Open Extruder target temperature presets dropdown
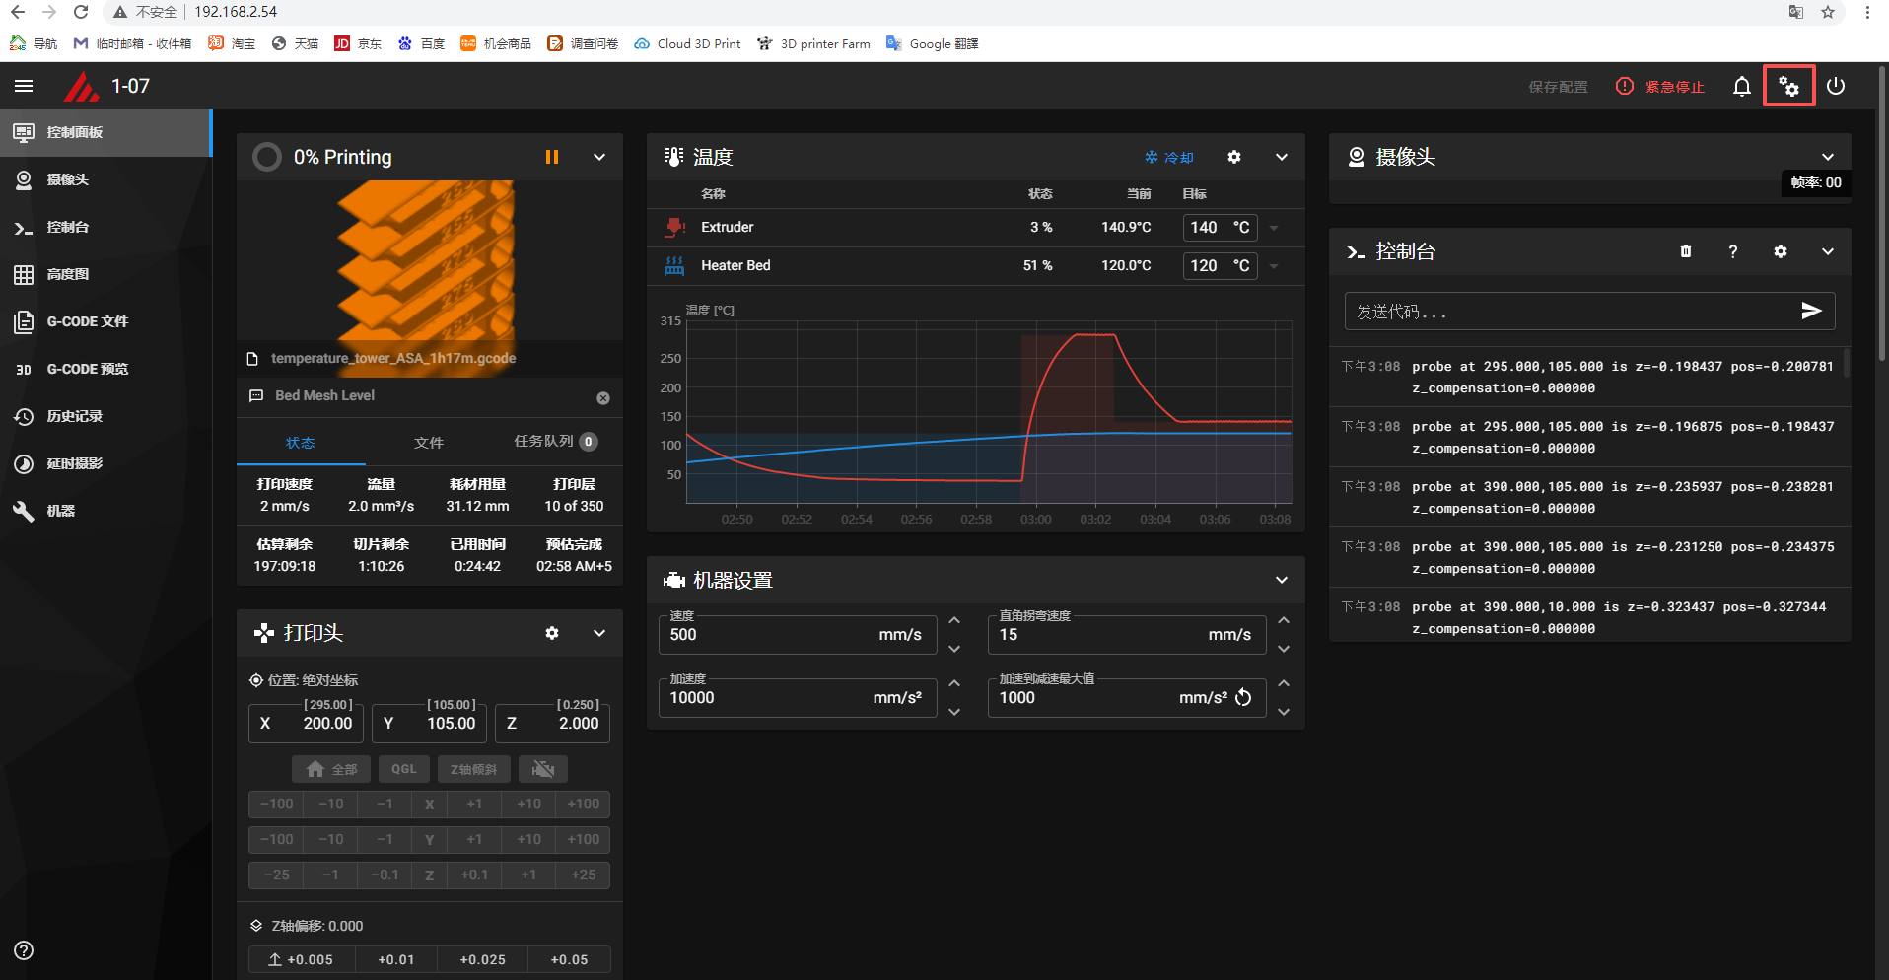Viewport: 1889px width, 980px height. click(1274, 228)
